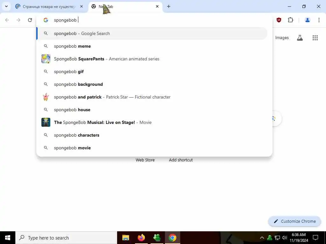This screenshot has height=244, width=326.
Task: Click SpongeBob SquarePants suggestion thumbnail
Action: [46, 59]
